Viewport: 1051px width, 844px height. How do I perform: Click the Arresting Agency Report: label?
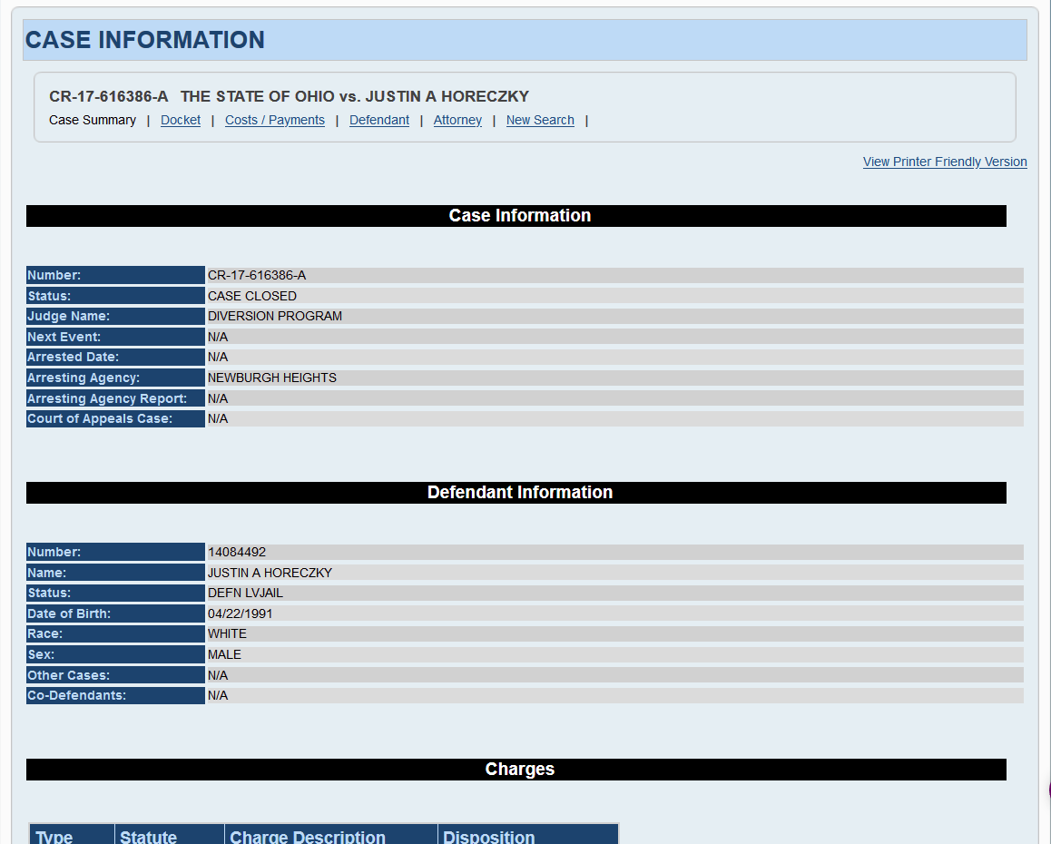click(x=115, y=399)
